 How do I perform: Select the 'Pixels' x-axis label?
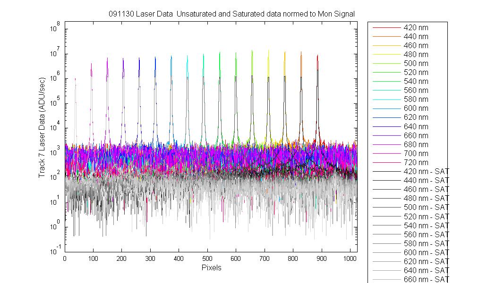pos(211,267)
